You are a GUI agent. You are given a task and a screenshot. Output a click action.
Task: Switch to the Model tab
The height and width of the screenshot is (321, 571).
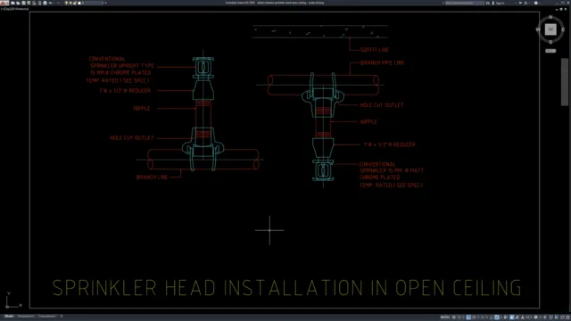[x=9, y=317]
